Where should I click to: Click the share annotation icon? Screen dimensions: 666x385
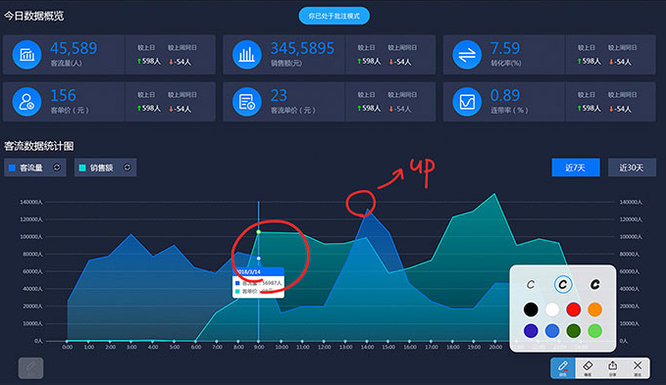[x=612, y=367]
